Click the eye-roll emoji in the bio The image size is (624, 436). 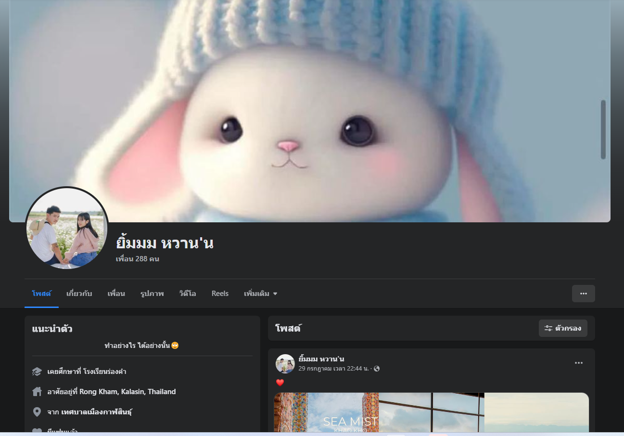click(x=175, y=346)
